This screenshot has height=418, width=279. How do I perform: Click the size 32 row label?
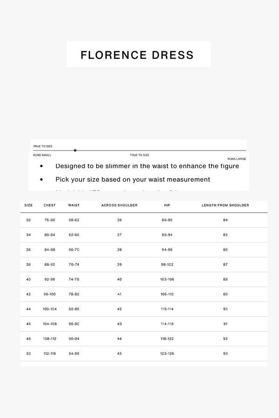pyautogui.click(x=29, y=220)
